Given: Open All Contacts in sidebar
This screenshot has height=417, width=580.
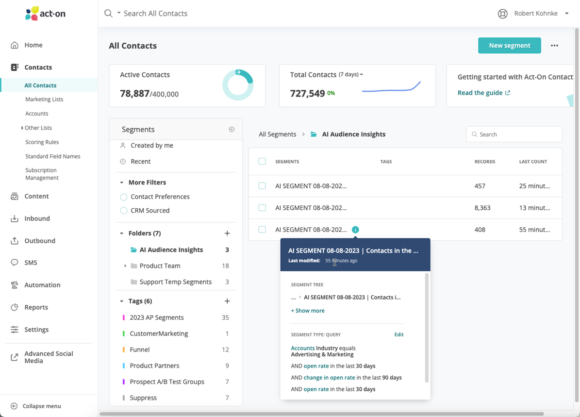Looking at the screenshot, I should click(40, 85).
